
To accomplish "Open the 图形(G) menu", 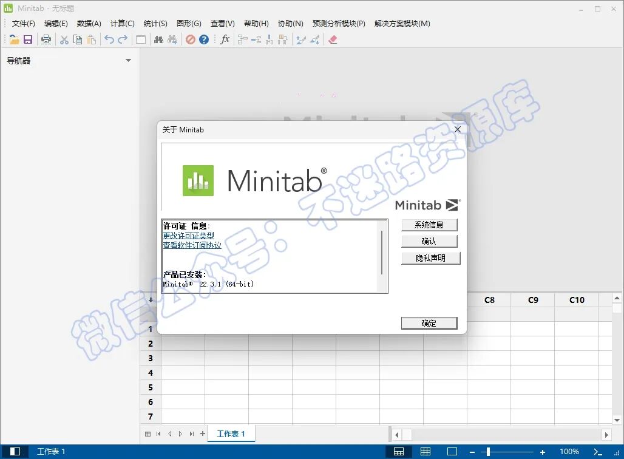I will tap(189, 24).
